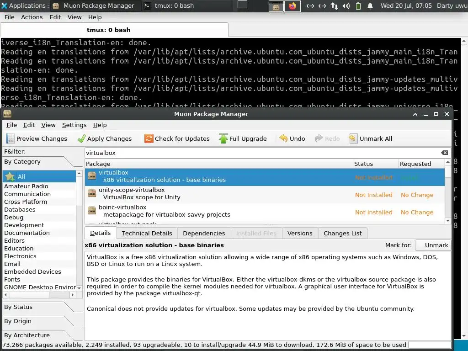Select the Fonts category
The width and height of the screenshot is (468, 351).
[x=39, y=279]
